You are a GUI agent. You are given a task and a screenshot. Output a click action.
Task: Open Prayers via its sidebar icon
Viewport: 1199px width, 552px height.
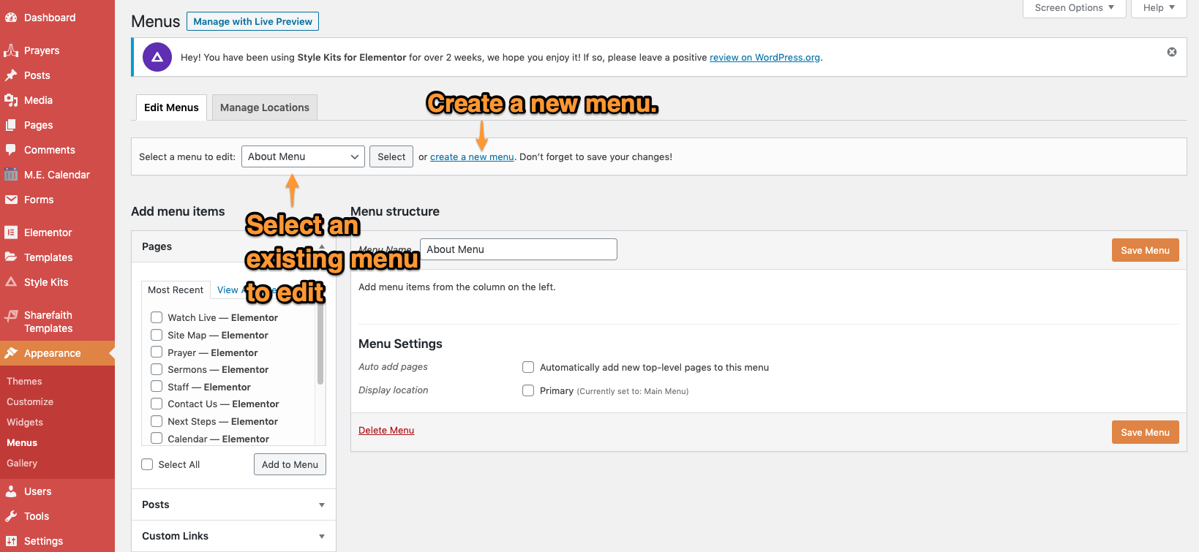[11, 50]
